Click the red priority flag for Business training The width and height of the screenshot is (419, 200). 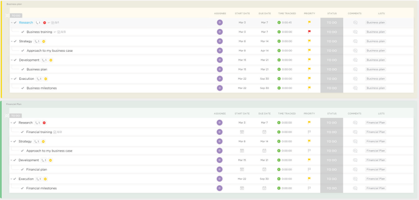point(309,32)
